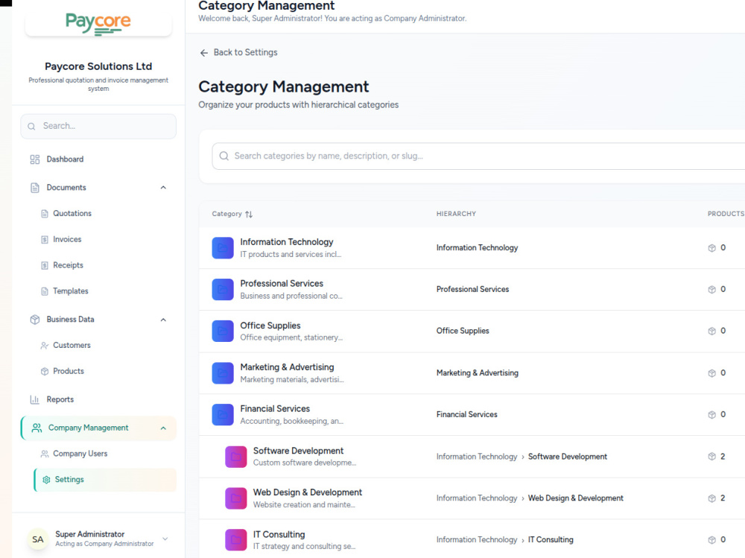The image size is (745, 558).
Task: Collapse the Company Management chevron
Action: (x=163, y=428)
